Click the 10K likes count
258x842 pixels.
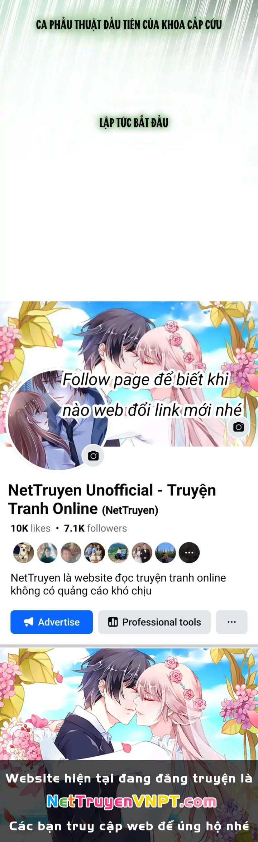(30, 528)
